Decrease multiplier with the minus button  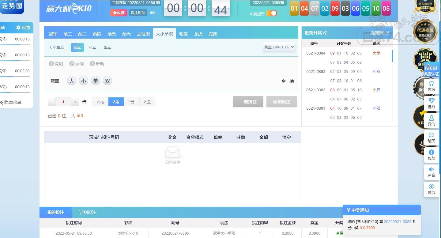[x=52, y=102]
